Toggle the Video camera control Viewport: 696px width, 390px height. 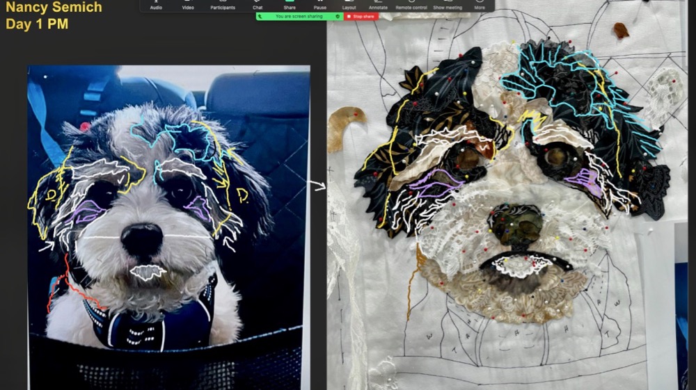tap(188, 5)
